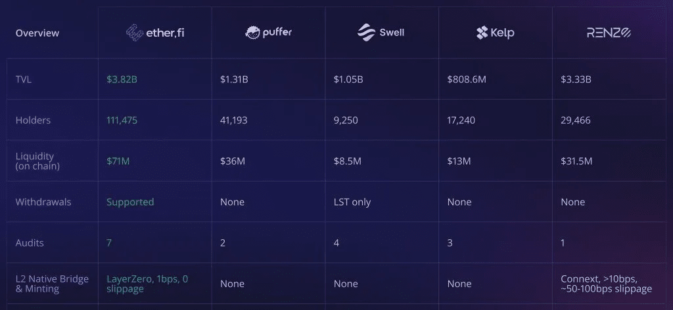Image resolution: width=673 pixels, height=310 pixels.
Task: Click the RENZO wordmark logo
Action: 609,33
